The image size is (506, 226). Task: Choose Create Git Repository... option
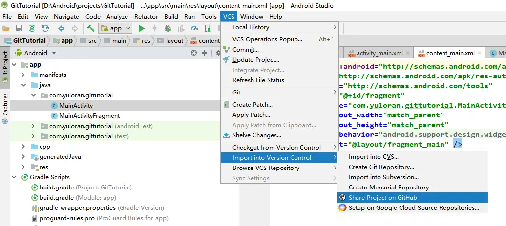412,167
